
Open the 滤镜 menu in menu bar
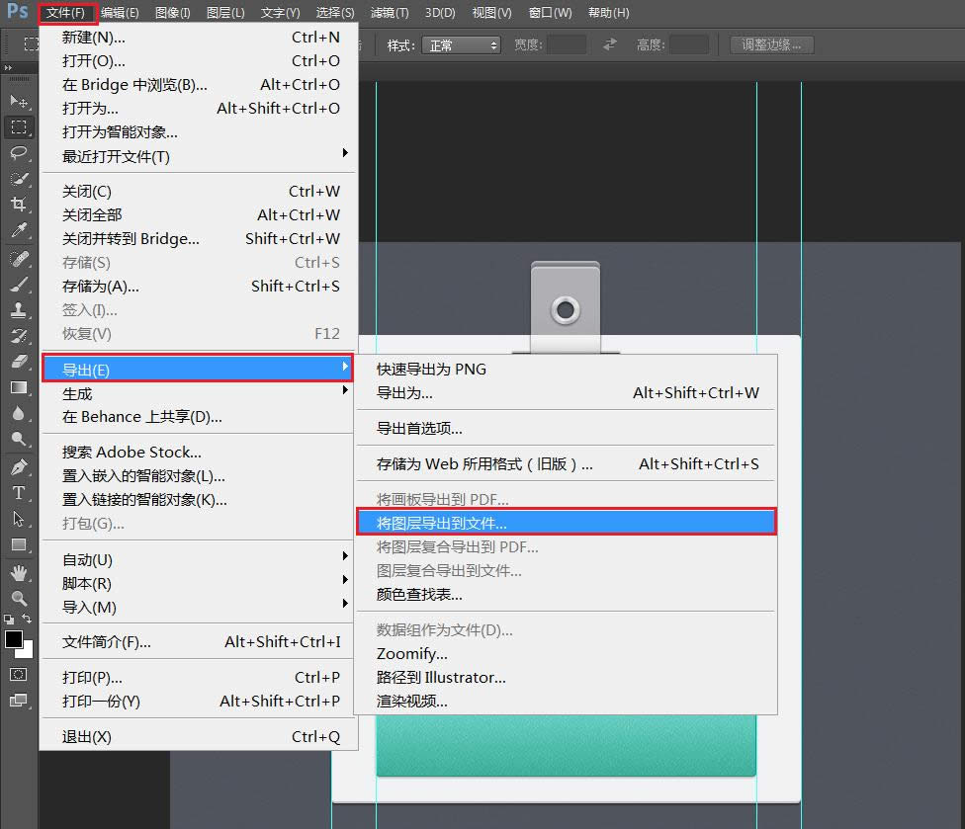tap(388, 13)
